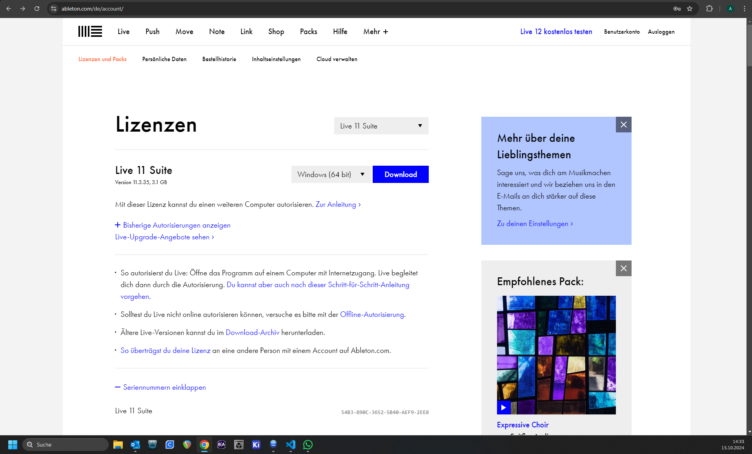The width and height of the screenshot is (752, 454).
Task: Open Chrome extensions puzzle icon
Action: [x=709, y=9]
